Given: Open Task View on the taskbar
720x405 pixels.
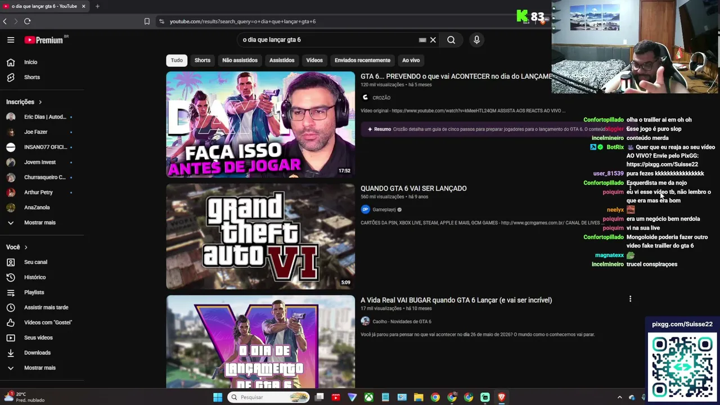Looking at the screenshot, I should [x=319, y=397].
